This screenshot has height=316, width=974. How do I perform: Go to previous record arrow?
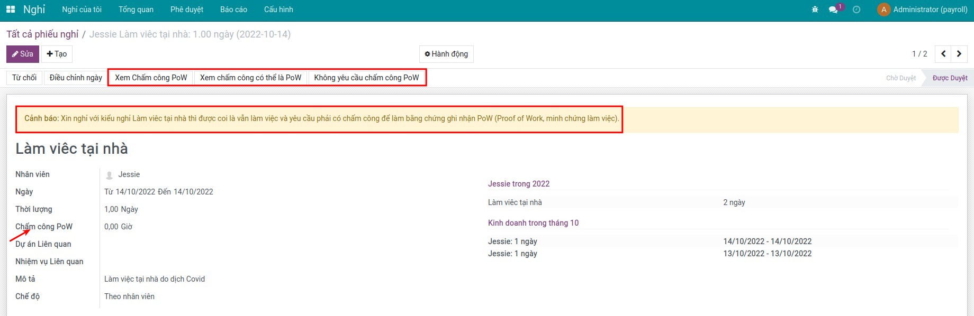pos(943,54)
